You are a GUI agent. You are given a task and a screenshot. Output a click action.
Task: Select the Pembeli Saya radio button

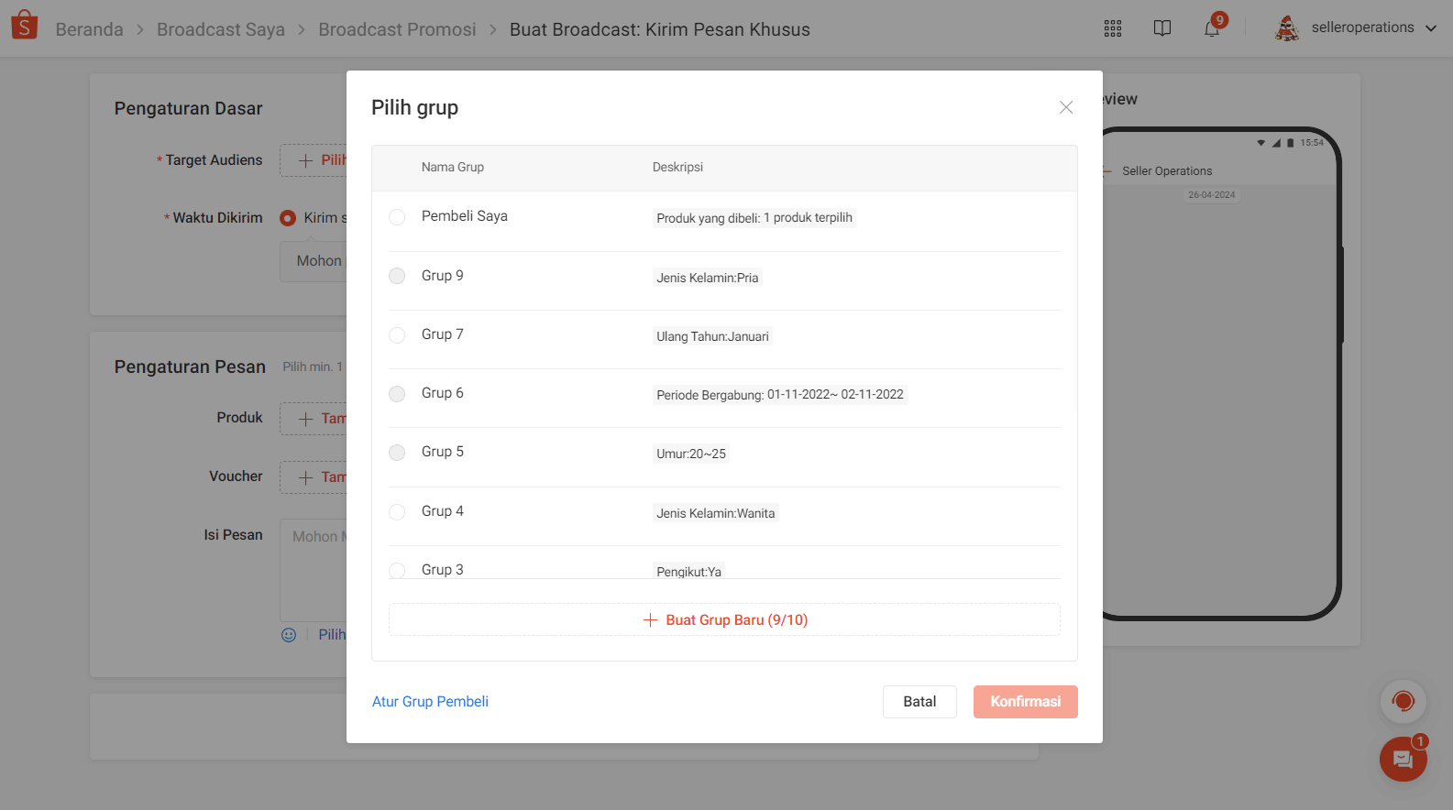pyautogui.click(x=397, y=217)
